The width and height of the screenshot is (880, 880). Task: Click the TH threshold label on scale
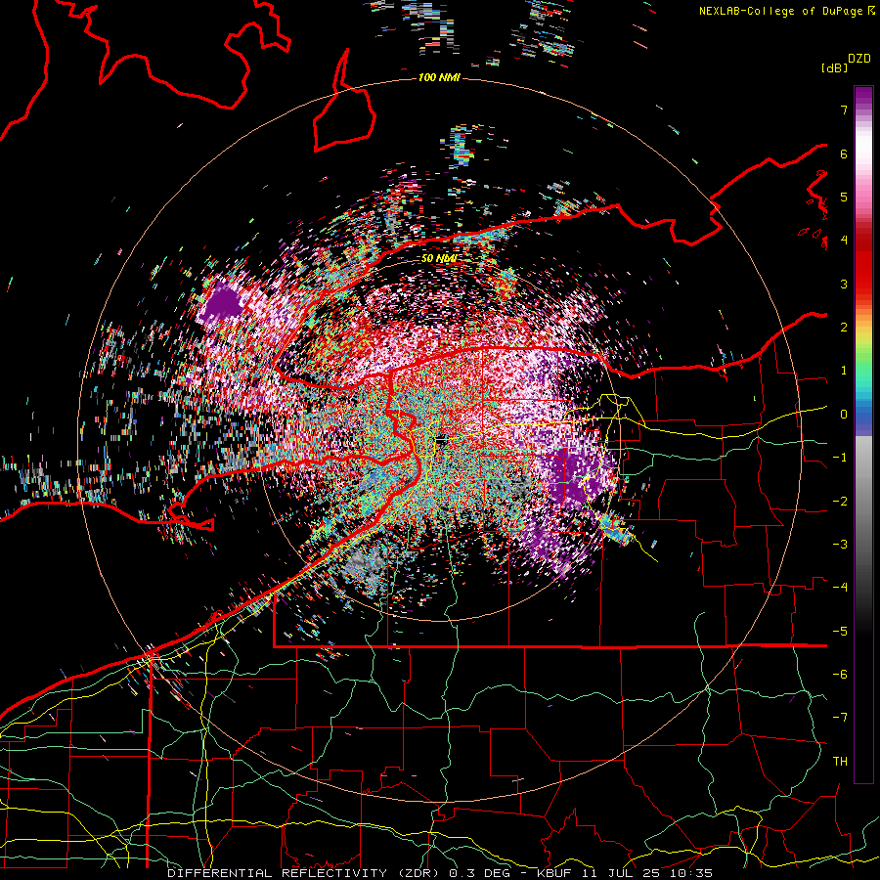tap(840, 762)
